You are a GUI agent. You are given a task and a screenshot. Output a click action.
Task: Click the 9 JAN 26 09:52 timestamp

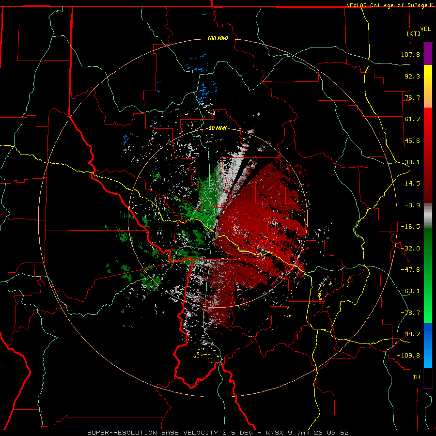pyautogui.click(x=319, y=433)
